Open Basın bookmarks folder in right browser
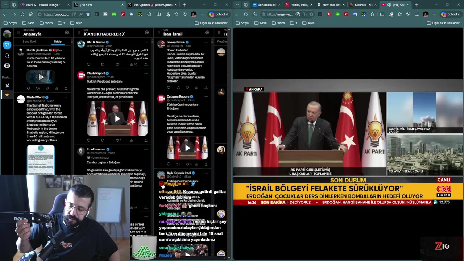The height and width of the screenshot is (261, 464). pyautogui.click(x=260, y=23)
